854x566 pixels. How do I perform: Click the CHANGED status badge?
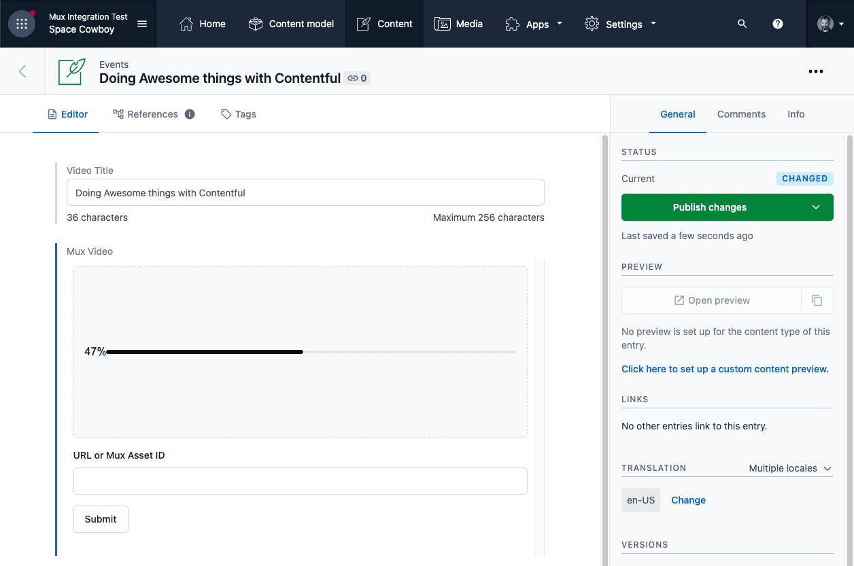tap(804, 179)
